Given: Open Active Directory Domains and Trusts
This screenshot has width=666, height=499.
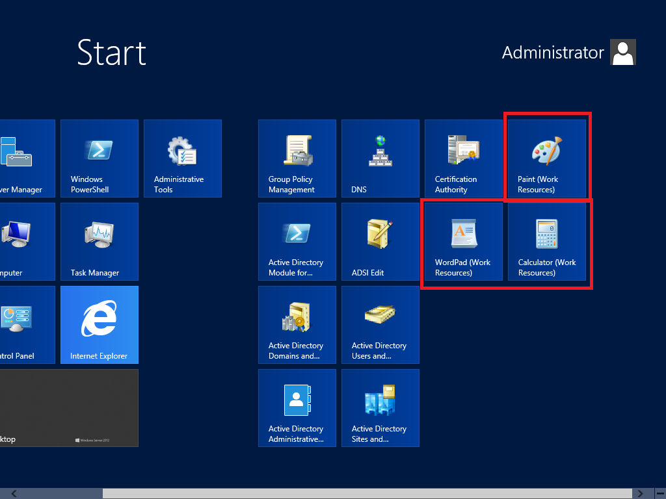Looking at the screenshot, I should point(297,325).
